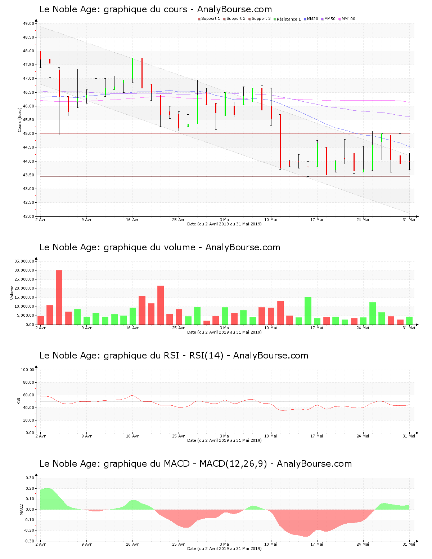Click the date range caption under MACD chart

coord(224,549)
